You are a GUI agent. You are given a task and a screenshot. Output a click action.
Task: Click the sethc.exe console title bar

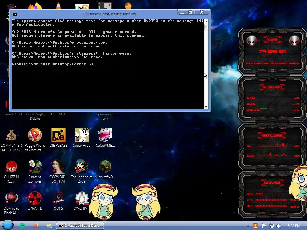pos(110,14)
